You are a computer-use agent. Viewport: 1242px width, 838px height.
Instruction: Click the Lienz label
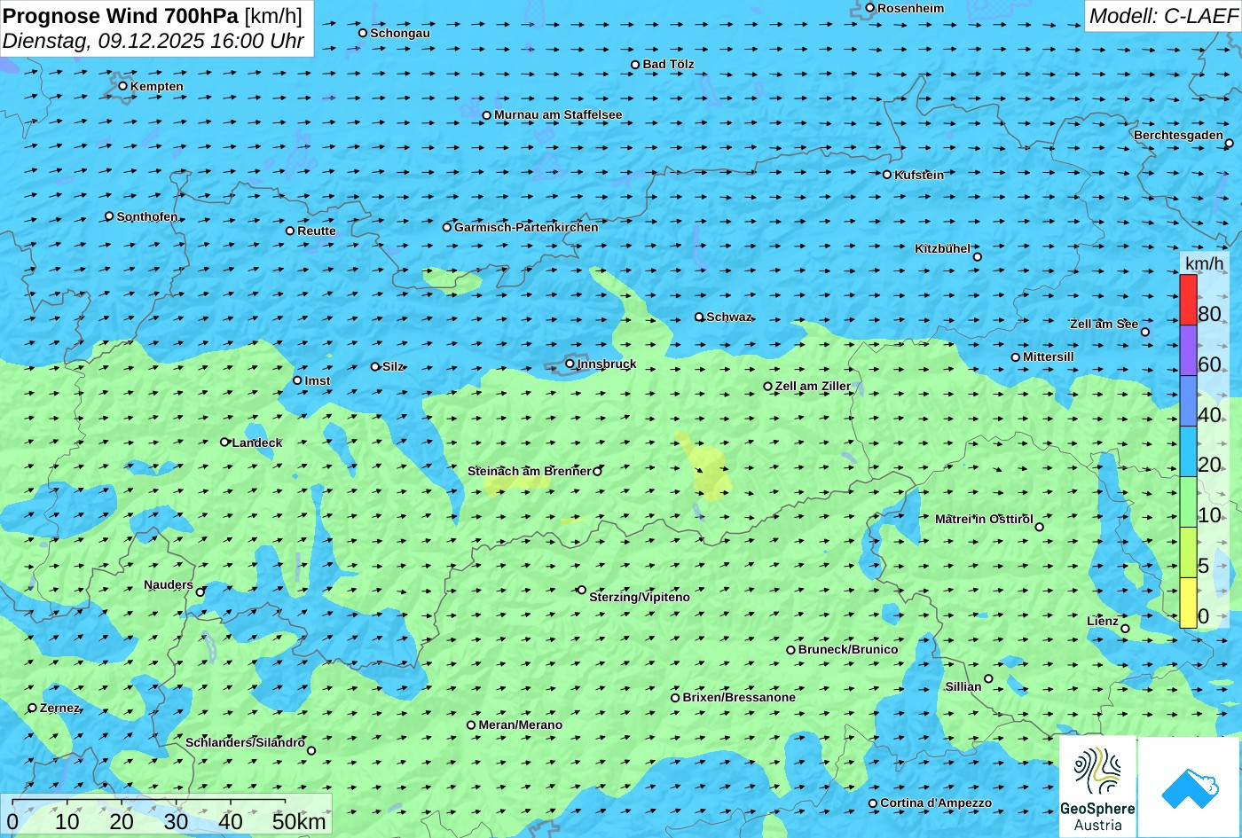[1103, 621]
